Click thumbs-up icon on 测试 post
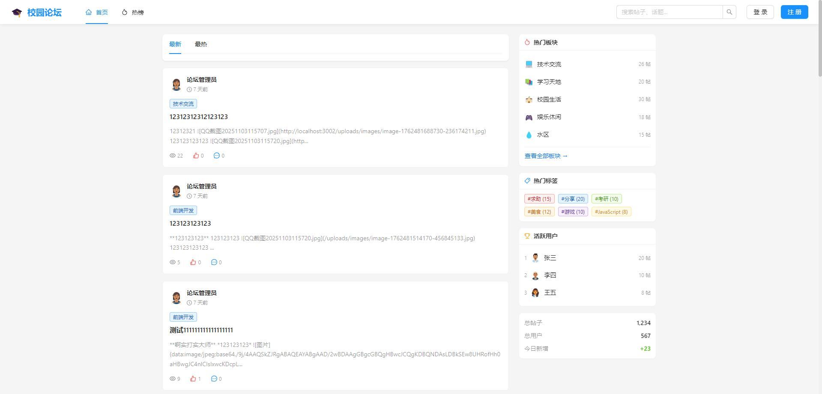Image resolution: width=822 pixels, height=394 pixels. [193, 379]
